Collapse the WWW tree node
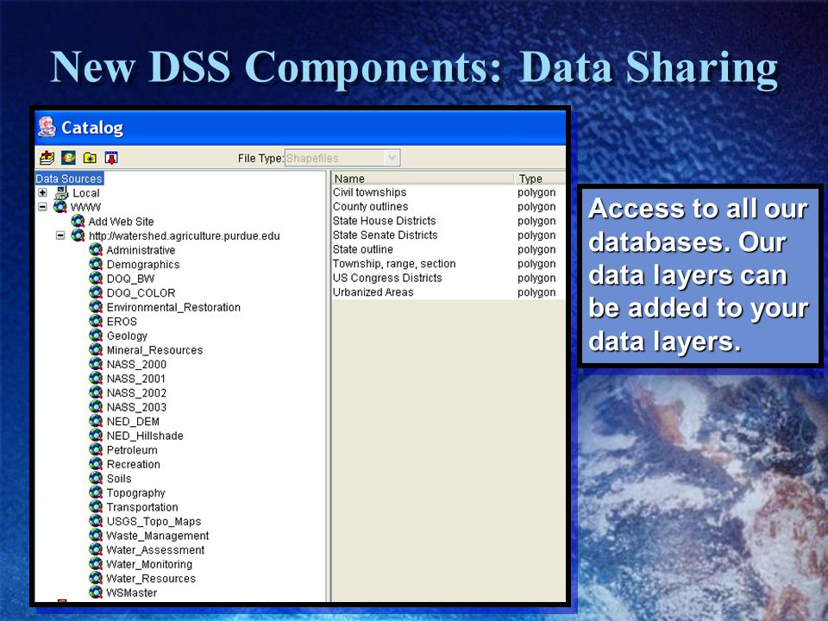The height and width of the screenshot is (621, 828). point(43,207)
